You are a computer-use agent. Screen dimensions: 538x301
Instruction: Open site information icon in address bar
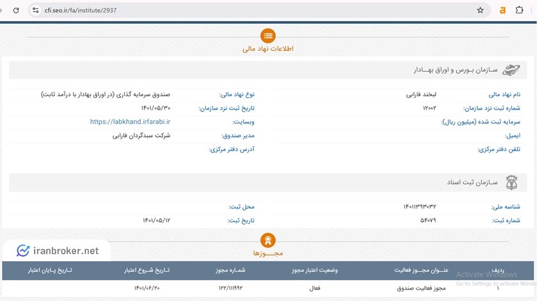pyautogui.click(x=35, y=10)
